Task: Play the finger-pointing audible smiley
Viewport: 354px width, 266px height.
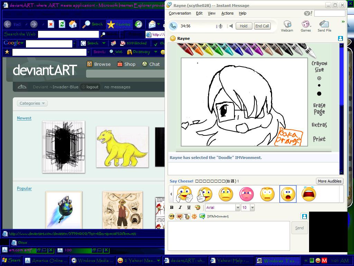Action: (205, 194)
